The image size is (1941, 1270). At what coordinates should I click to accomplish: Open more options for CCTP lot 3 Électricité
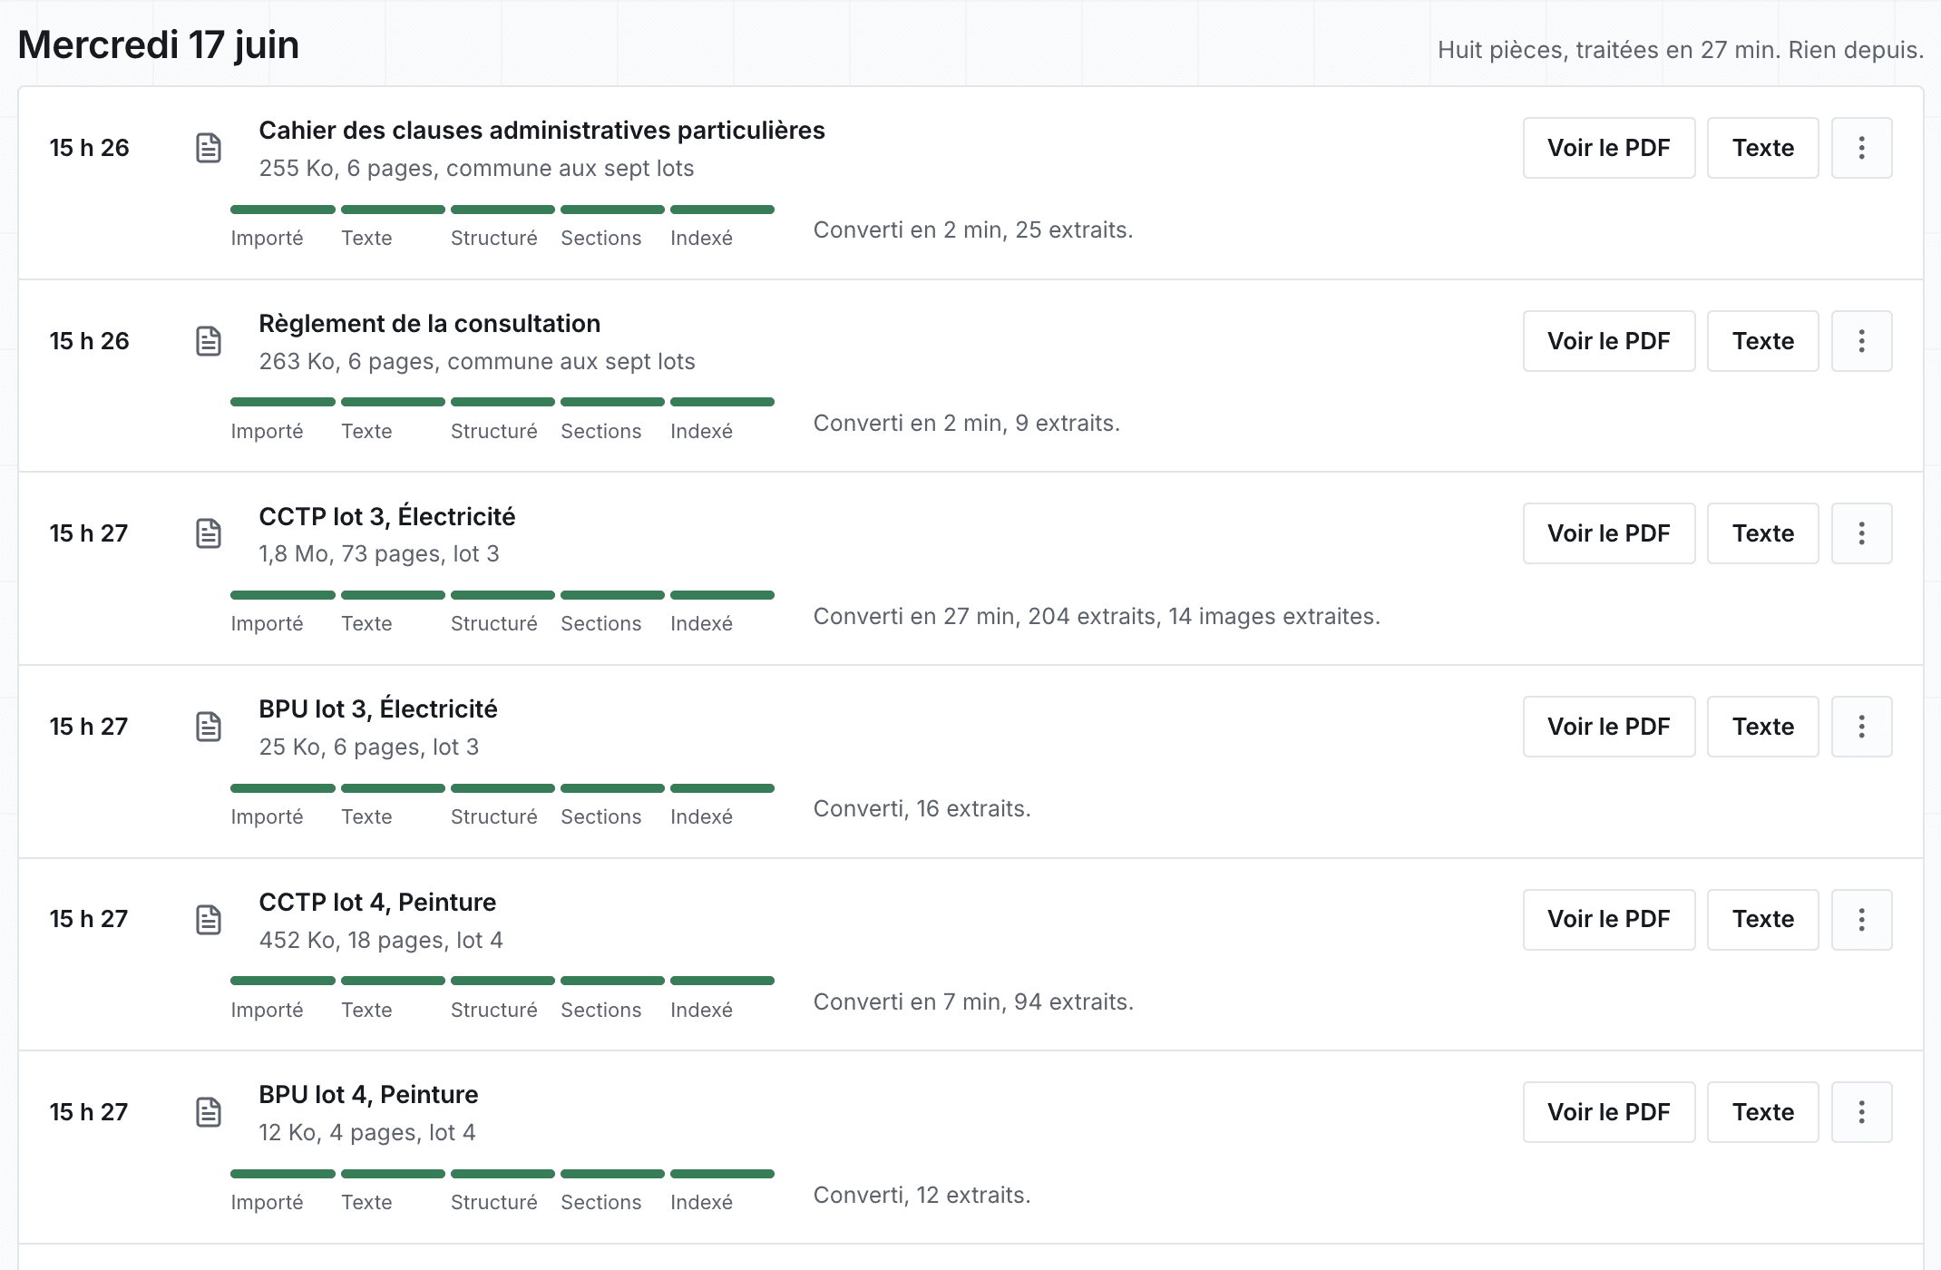pos(1861,533)
